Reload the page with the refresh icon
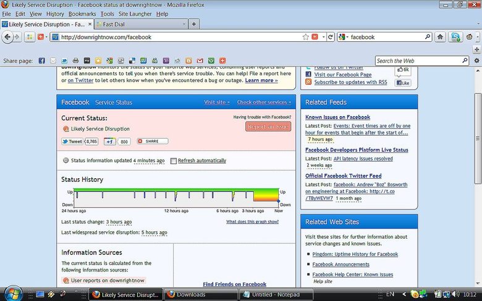 [x=331, y=37]
